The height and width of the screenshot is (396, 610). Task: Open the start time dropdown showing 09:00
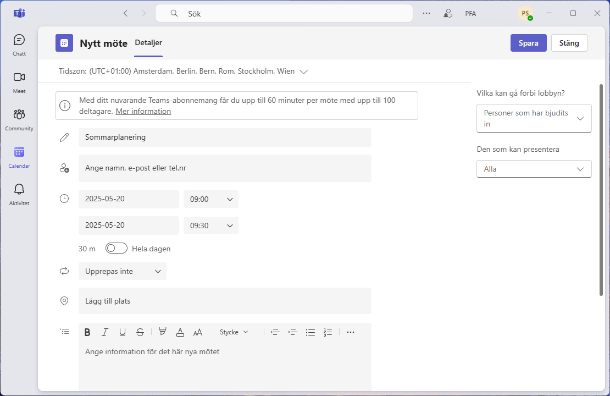tap(210, 199)
